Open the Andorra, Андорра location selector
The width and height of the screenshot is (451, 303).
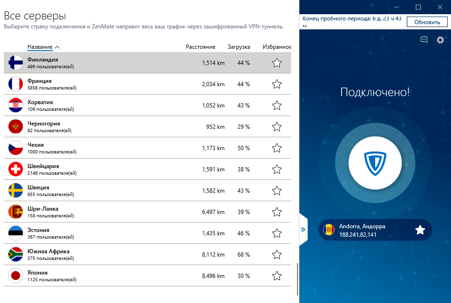tap(375, 230)
